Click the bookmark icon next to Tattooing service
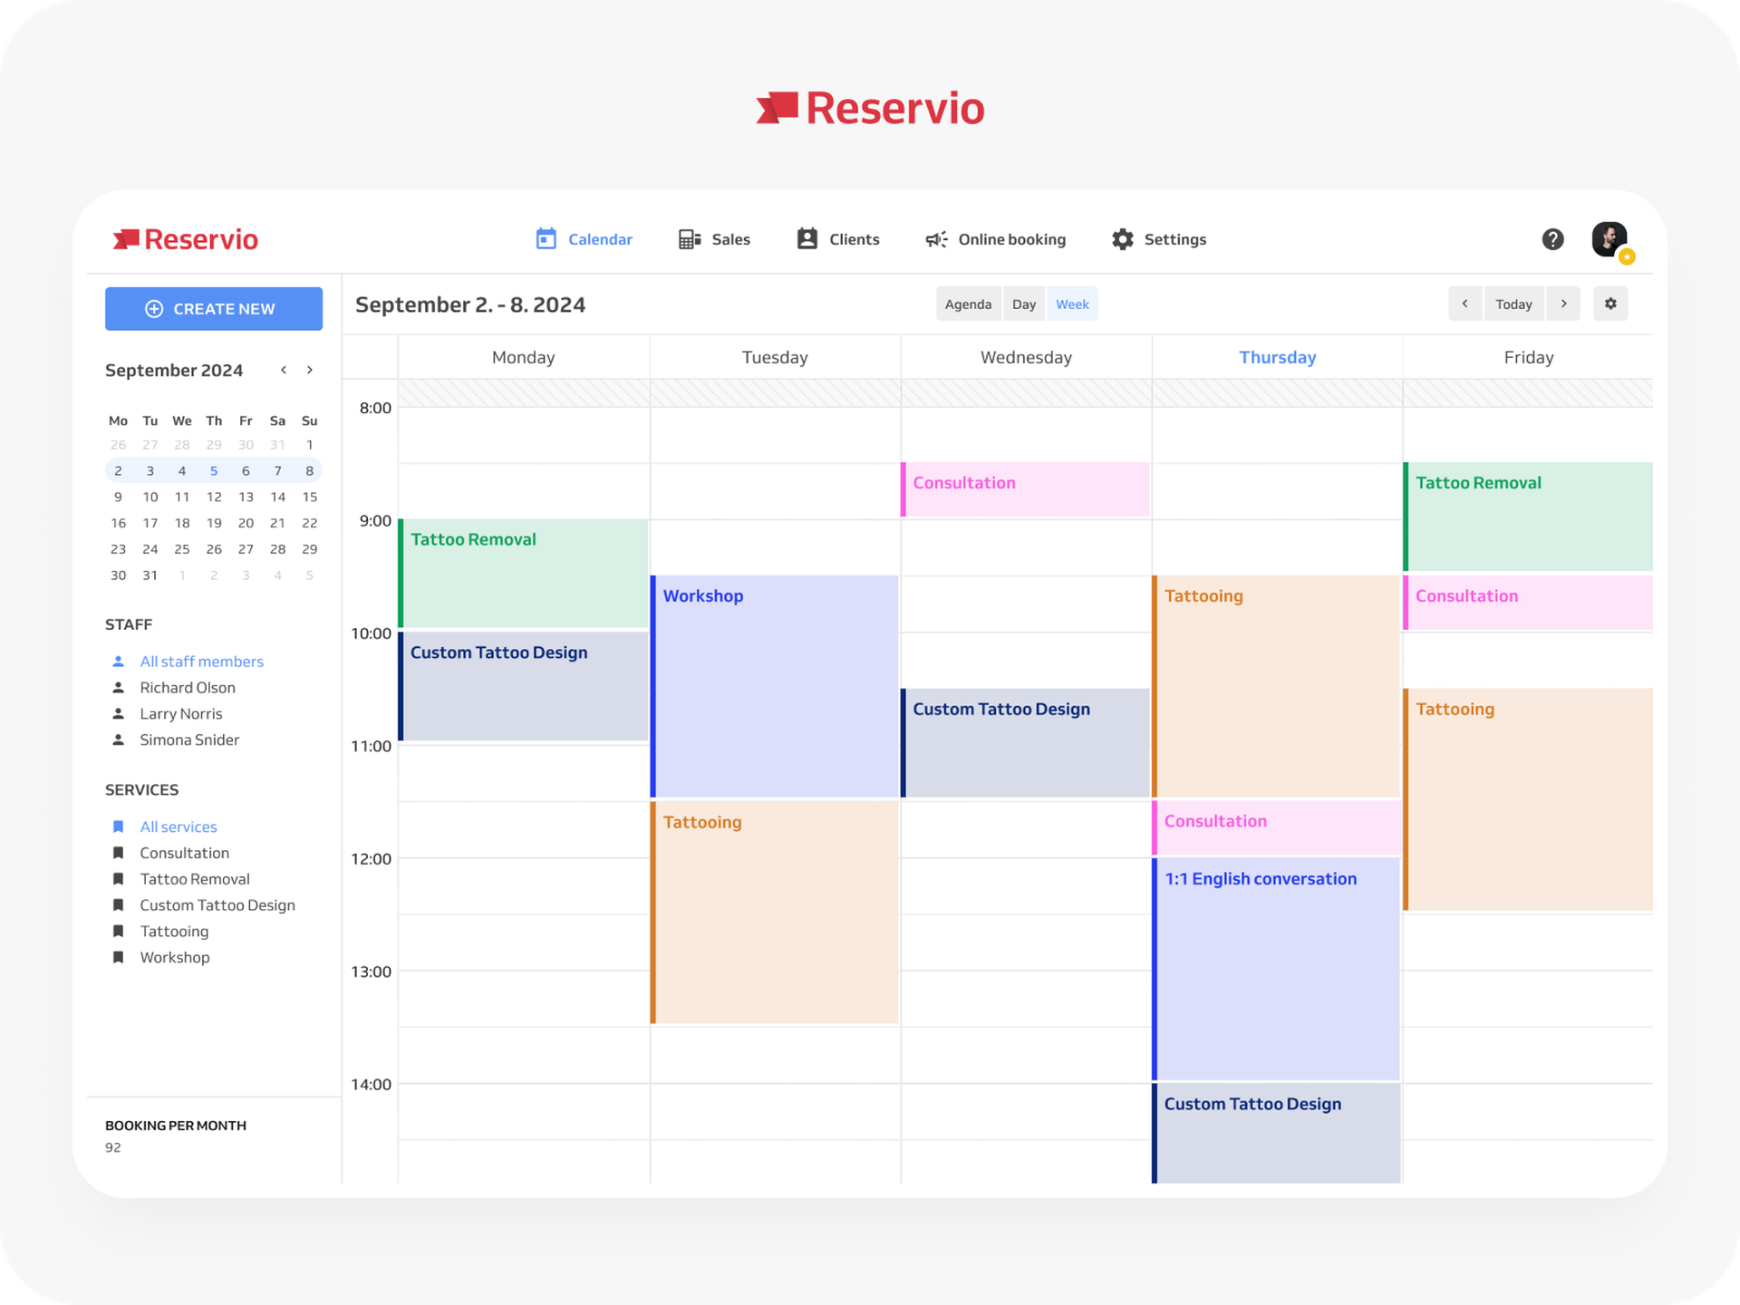 point(119,931)
